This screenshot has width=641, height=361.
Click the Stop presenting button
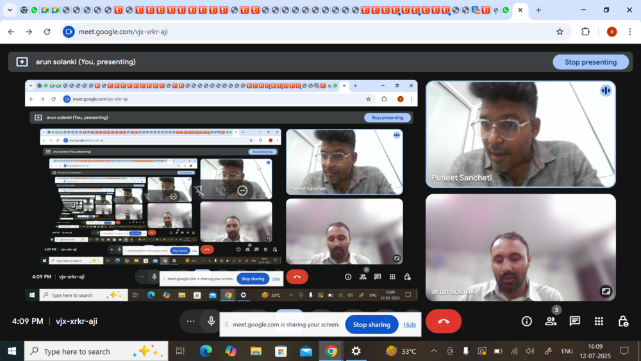click(590, 62)
